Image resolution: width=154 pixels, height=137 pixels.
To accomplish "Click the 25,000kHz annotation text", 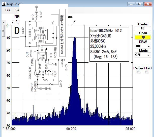I will coord(98,46).
